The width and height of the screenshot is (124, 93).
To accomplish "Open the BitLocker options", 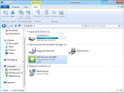I will [37, 14].
